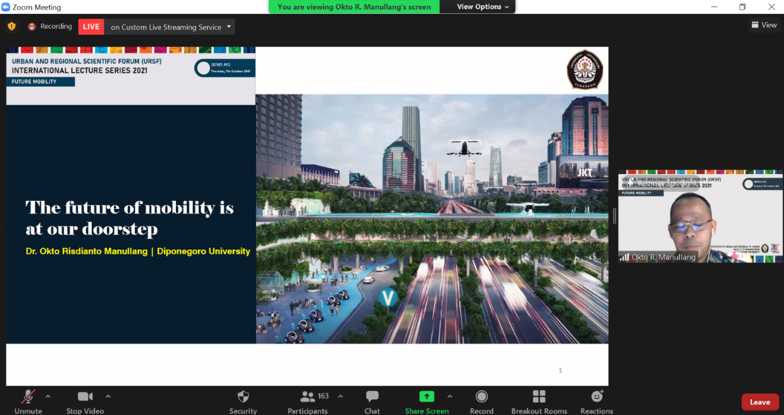Image resolution: width=784 pixels, height=415 pixels.
Task: Click the Security shield icon
Action: [x=243, y=397]
